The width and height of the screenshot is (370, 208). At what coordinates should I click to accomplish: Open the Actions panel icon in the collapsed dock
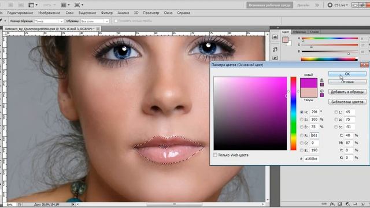coord(275,58)
